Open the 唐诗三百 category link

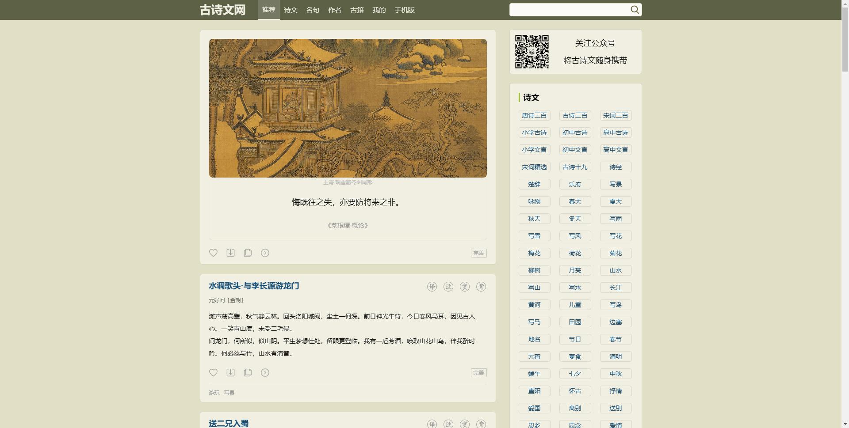click(534, 115)
